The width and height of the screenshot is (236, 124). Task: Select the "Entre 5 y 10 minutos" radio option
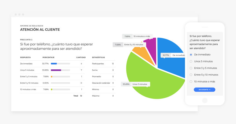(x=191, y=75)
